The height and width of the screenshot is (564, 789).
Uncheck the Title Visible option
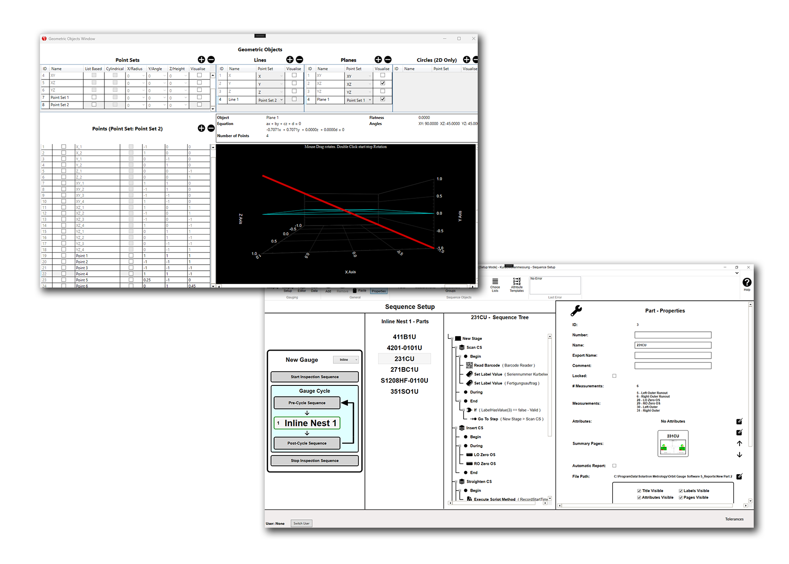click(x=638, y=490)
